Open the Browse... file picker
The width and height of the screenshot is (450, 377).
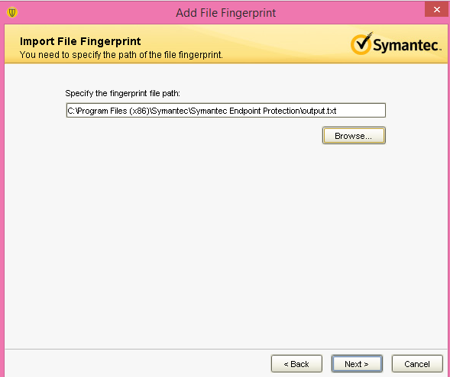(354, 136)
